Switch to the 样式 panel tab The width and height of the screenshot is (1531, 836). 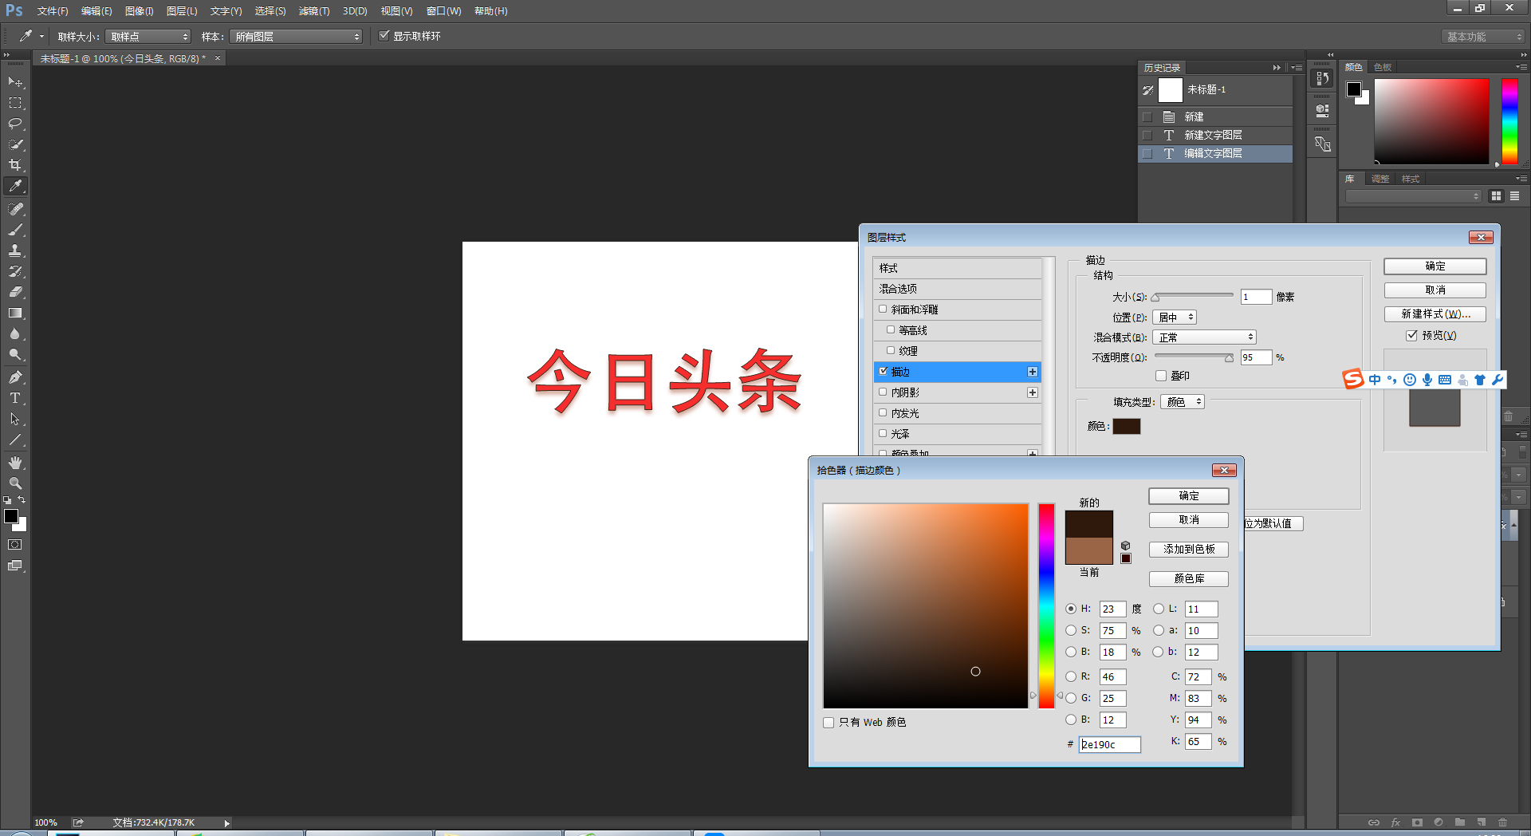1411,179
